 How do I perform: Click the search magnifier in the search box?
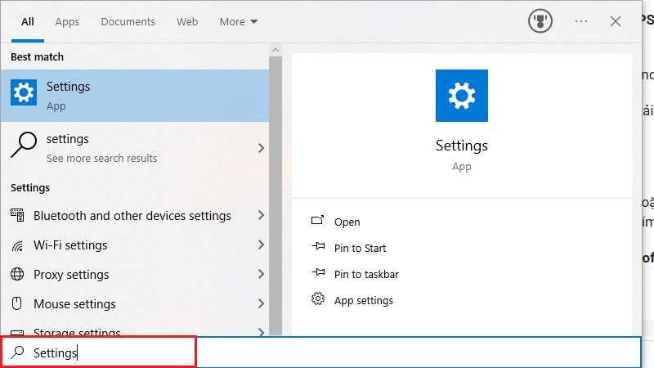(x=17, y=352)
